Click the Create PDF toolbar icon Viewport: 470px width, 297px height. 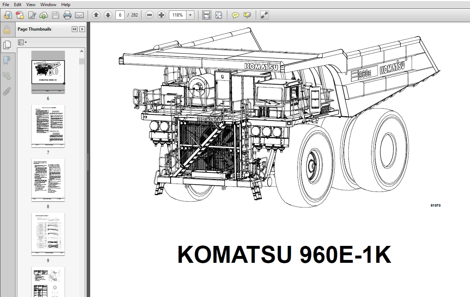pos(20,15)
